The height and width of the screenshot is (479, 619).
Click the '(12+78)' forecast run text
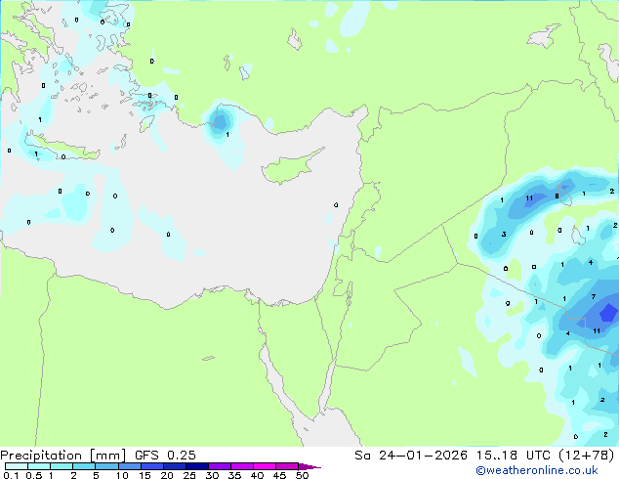coord(587,456)
